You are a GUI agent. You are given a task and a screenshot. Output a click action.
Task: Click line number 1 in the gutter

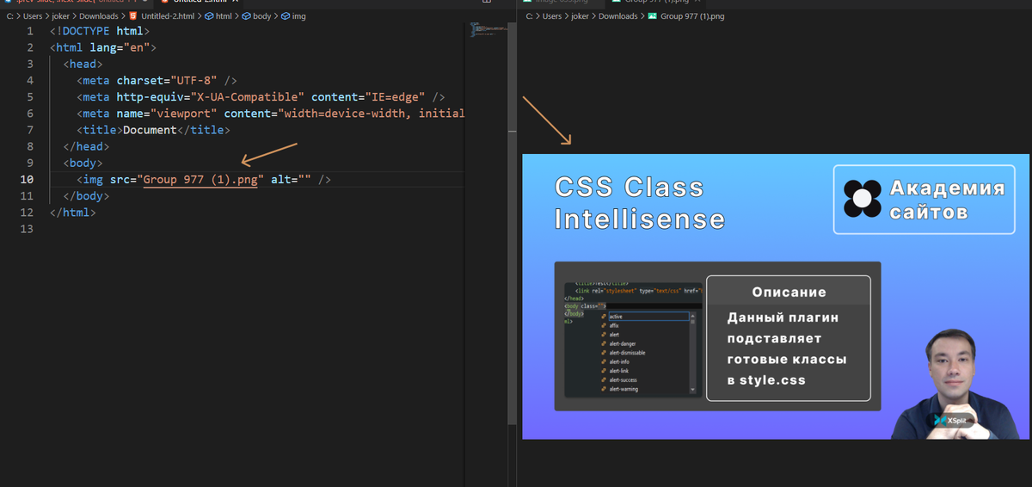click(30, 31)
